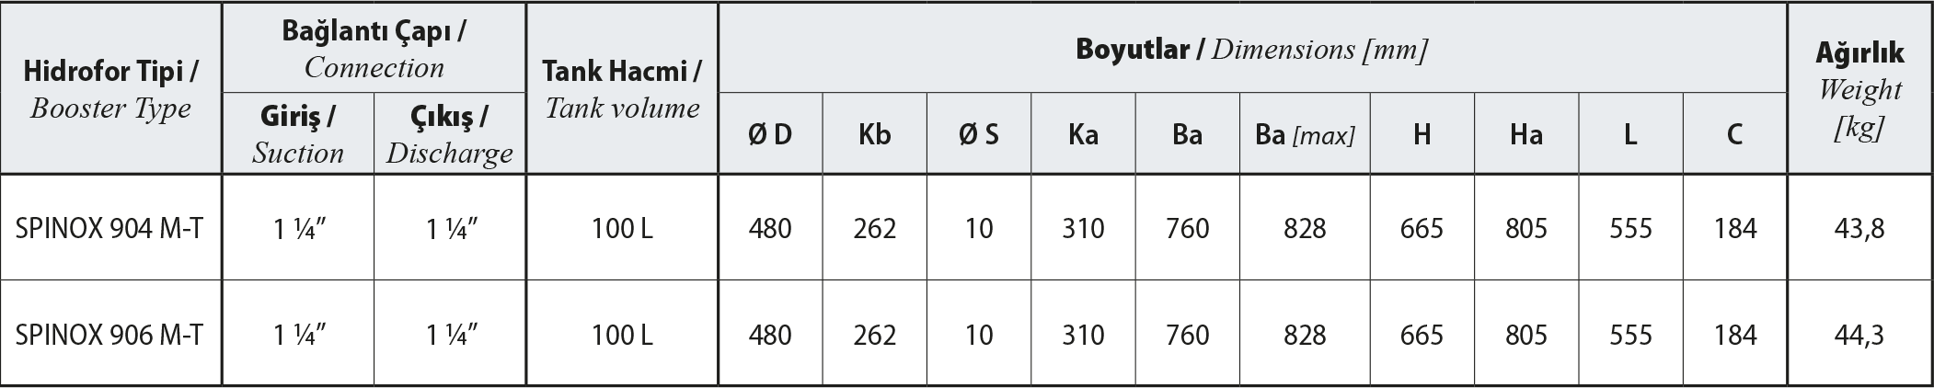Click the 184 value in SPINOX 904 row
This screenshot has height=388, width=1934.
tap(1735, 228)
